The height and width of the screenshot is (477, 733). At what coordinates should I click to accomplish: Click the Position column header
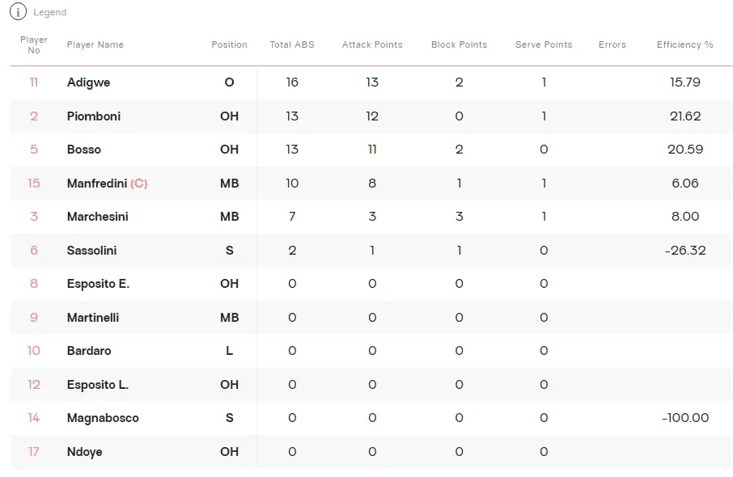click(230, 44)
